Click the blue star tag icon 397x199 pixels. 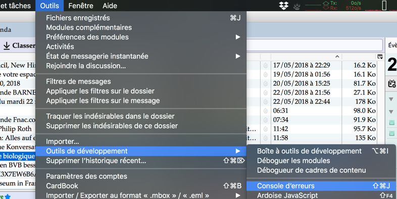point(8,196)
